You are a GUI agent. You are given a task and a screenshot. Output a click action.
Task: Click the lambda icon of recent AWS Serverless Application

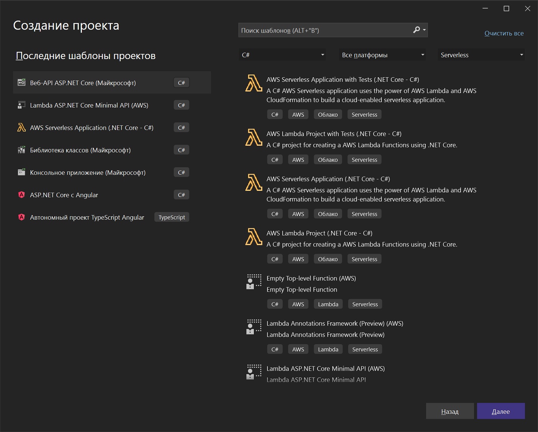[22, 128]
